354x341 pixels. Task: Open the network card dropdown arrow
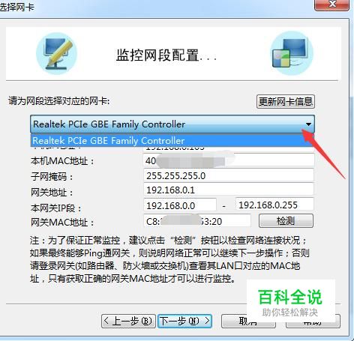tap(308, 124)
